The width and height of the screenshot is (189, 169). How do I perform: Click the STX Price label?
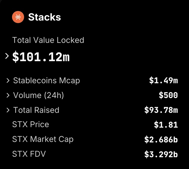tap(31, 124)
